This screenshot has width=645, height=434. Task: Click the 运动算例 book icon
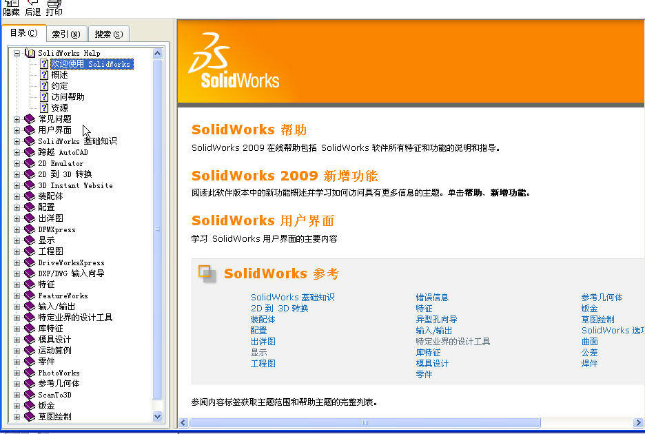point(30,351)
